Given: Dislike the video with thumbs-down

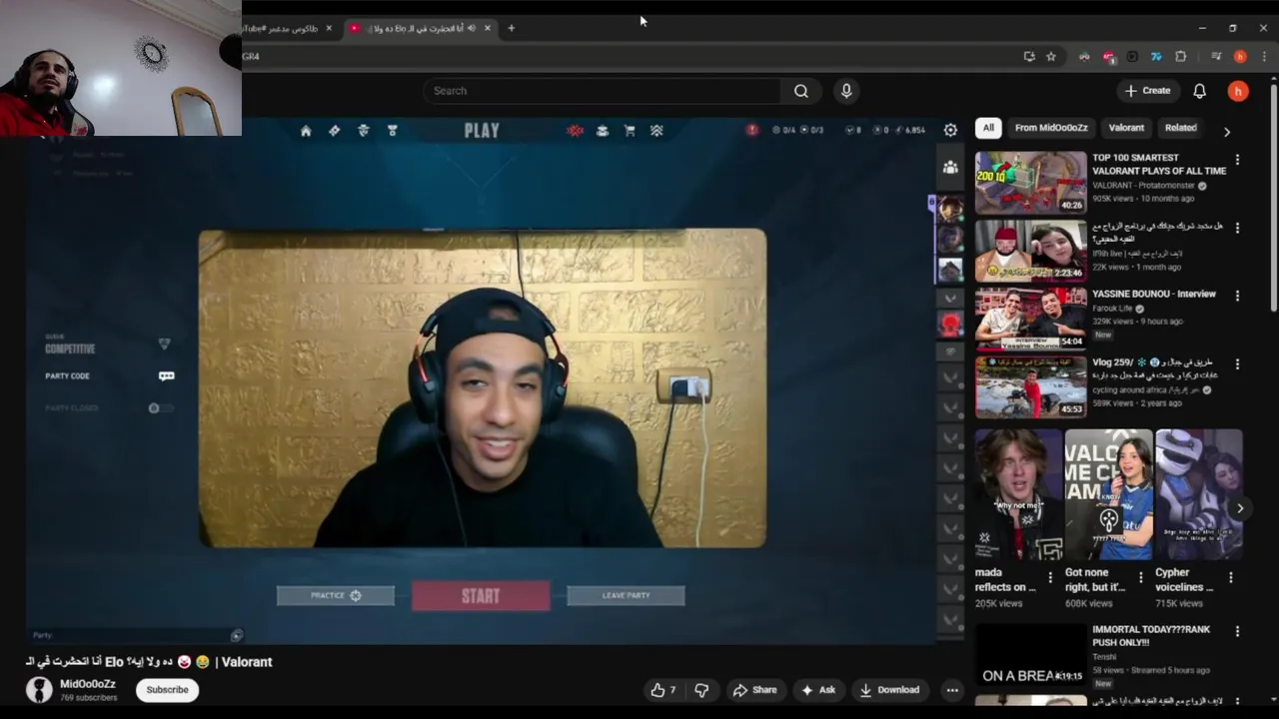Looking at the screenshot, I should click(x=701, y=690).
